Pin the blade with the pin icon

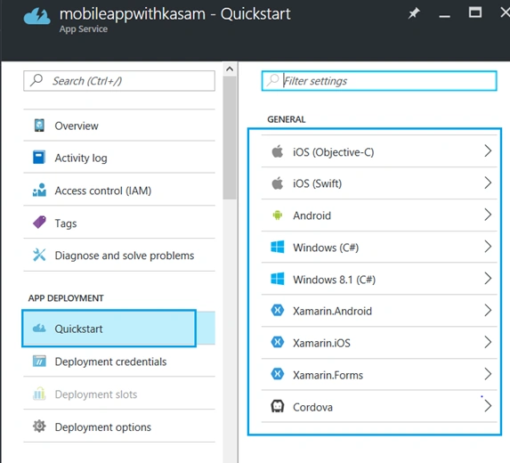(x=414, y=13)
